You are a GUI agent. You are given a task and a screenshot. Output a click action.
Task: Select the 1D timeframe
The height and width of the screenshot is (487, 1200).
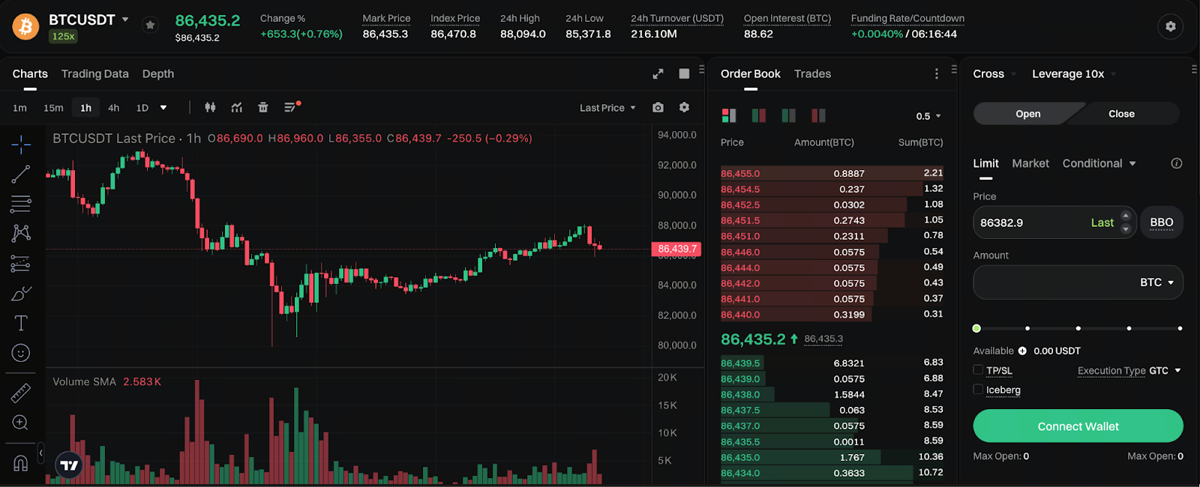coord(142,108)
